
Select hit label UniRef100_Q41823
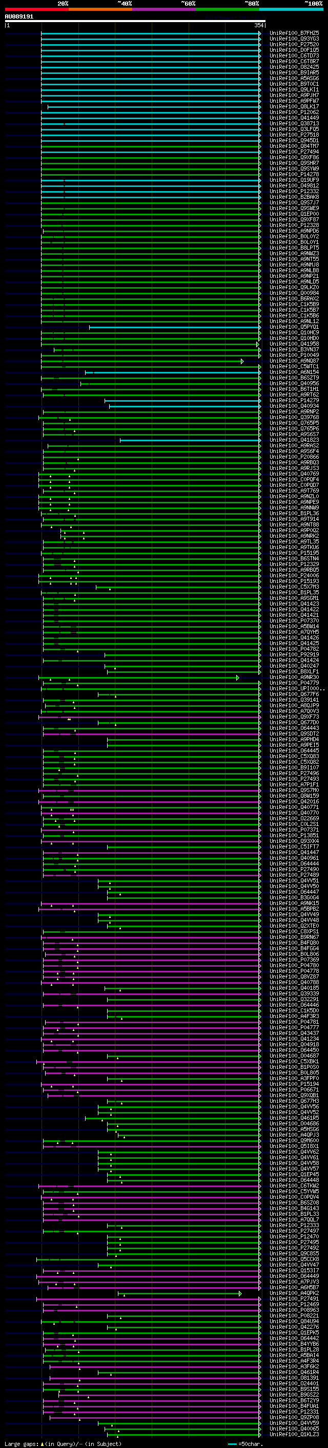294,440
